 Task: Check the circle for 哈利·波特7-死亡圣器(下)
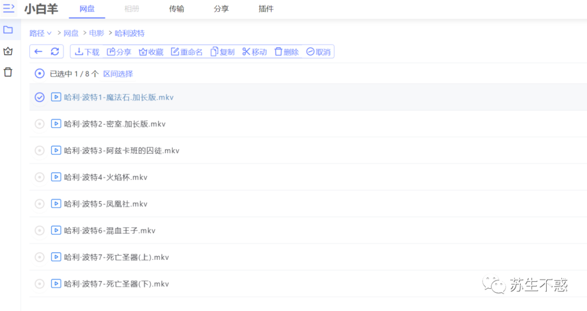[x=39, y=283]
